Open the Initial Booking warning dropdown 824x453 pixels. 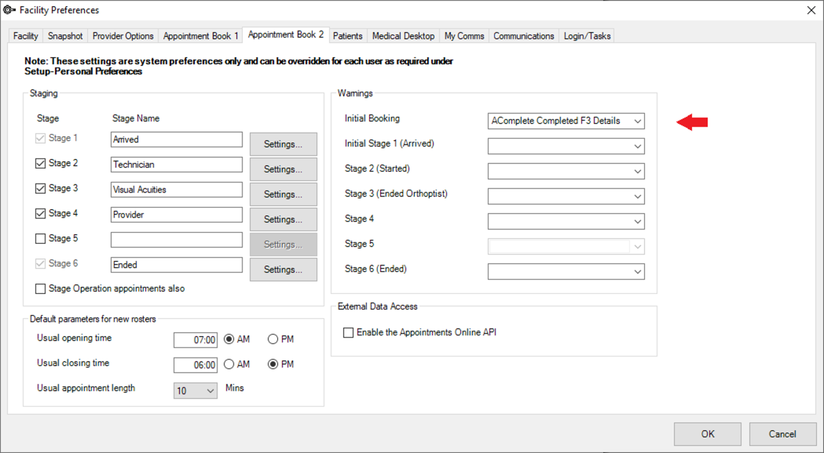point(566,121)
